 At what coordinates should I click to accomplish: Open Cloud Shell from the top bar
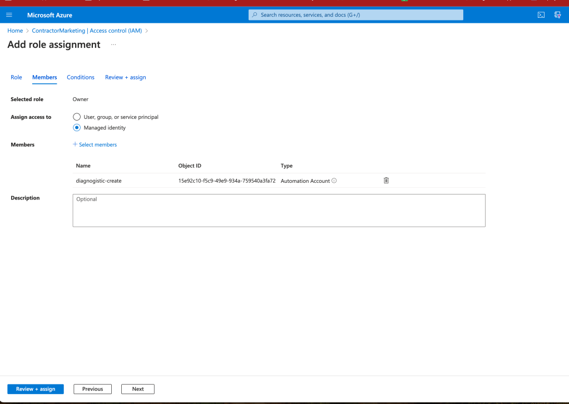tap(541, 15)
